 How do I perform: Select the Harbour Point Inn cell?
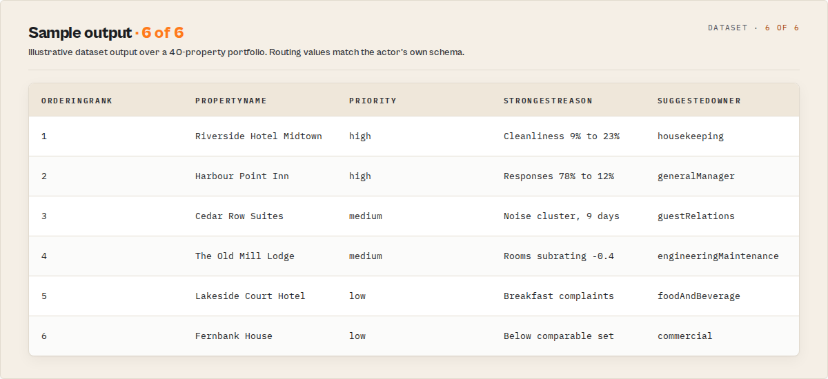tap(242, 176)
